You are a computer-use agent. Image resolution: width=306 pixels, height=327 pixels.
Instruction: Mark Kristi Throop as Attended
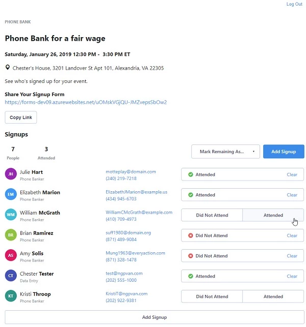click(273, 296)
